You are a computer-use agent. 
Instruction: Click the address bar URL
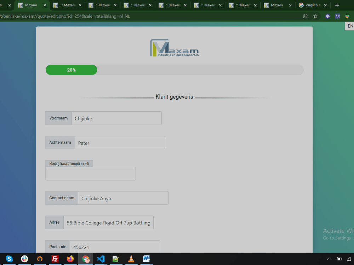pos(65,16)
